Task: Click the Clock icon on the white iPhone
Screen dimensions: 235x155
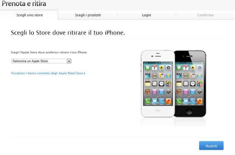Action: pos(161,84)
